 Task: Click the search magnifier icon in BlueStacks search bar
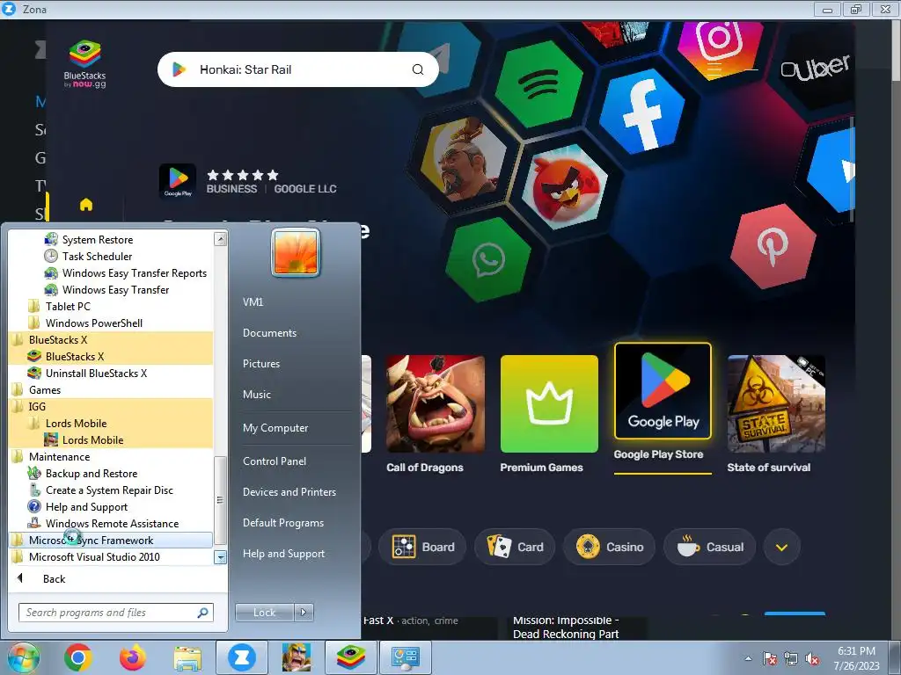click(418, 69)
